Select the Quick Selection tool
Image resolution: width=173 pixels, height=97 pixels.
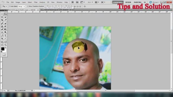click(5, 17)
